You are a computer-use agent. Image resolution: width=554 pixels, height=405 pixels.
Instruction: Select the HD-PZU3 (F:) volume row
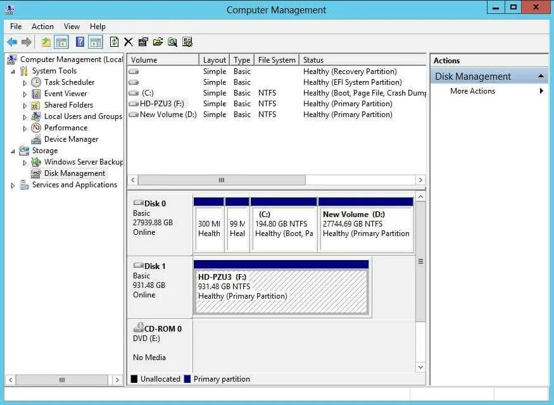(x=162, y=103)
